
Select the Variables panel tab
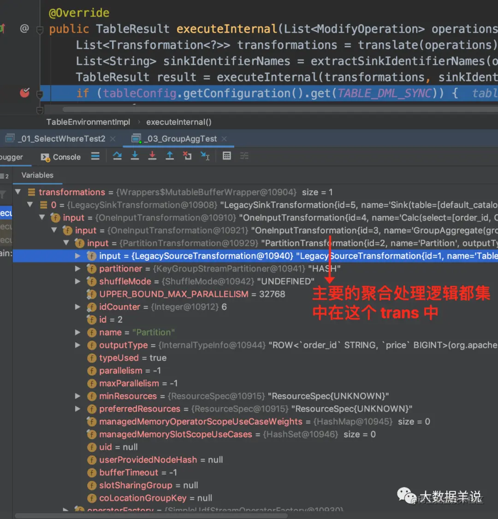[x=37, y=175]
